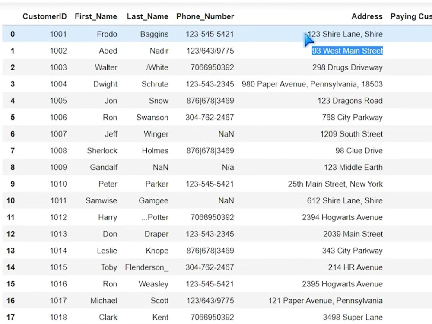
Task: Click last name Snow
Action: pyautogui.click(x=159, y=101)
